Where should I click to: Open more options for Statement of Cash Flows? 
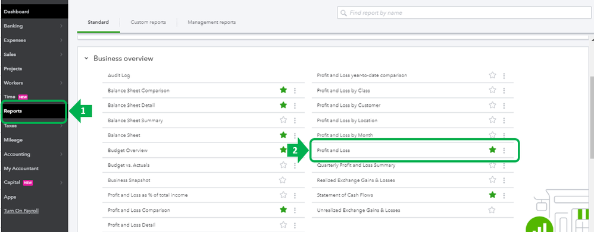(x=504, y=195)
